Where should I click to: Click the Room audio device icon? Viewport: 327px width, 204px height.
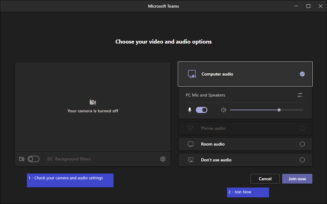point(191,144)
